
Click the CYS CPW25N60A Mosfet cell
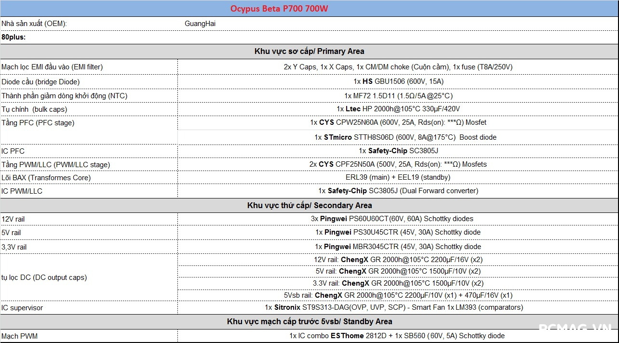coord(398,123)
